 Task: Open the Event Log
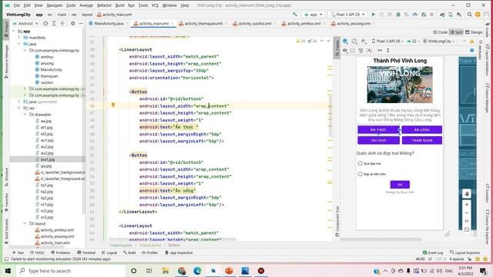[433, 252]
